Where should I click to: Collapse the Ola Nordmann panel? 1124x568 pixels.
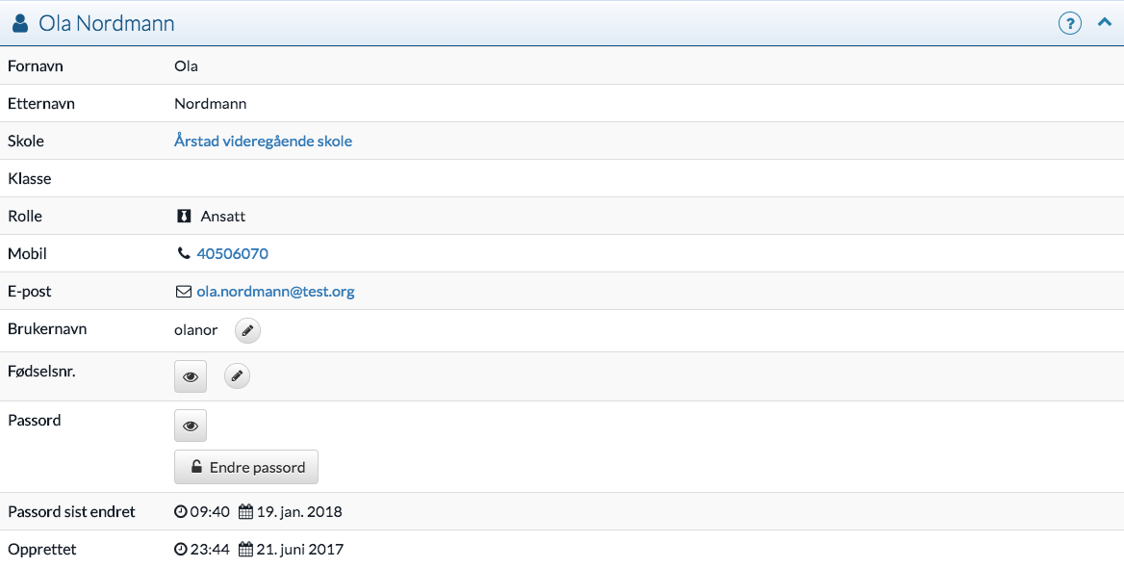pyautogui.click(x=1104, y=22)
